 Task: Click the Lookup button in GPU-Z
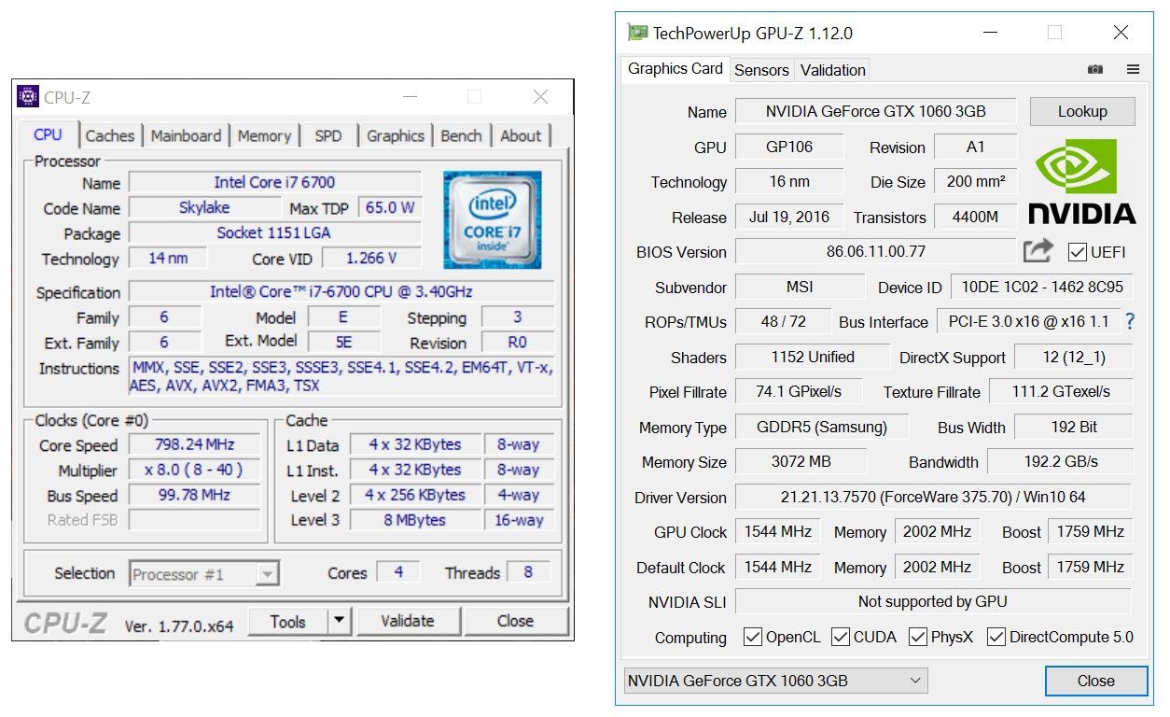1082,111
